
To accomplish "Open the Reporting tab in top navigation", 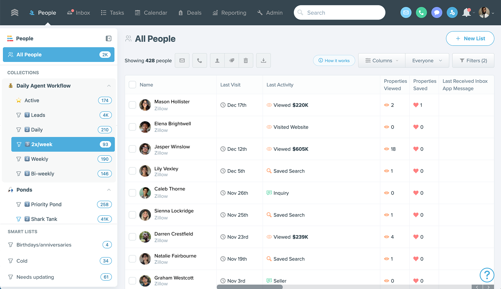I will click(229, 13).
